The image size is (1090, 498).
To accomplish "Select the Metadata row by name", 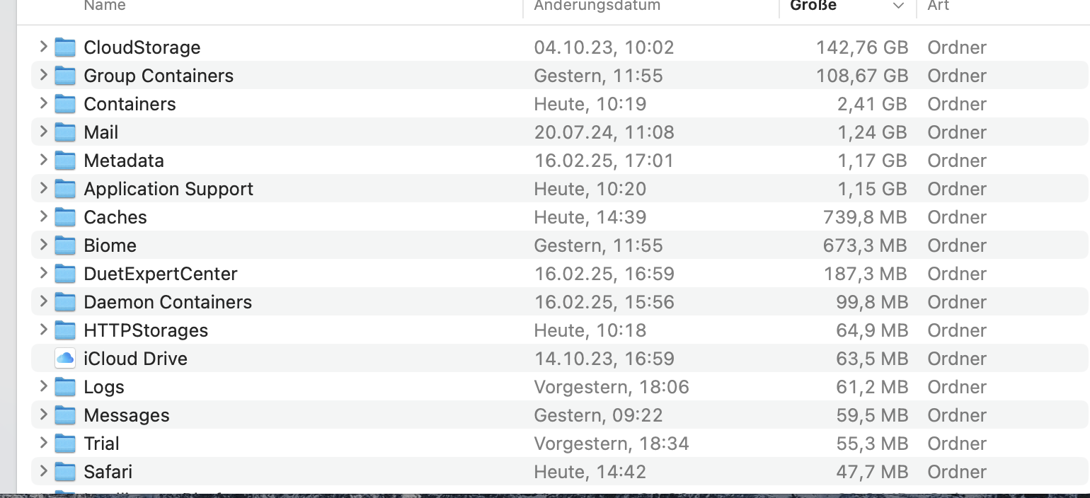I will 124,161.
